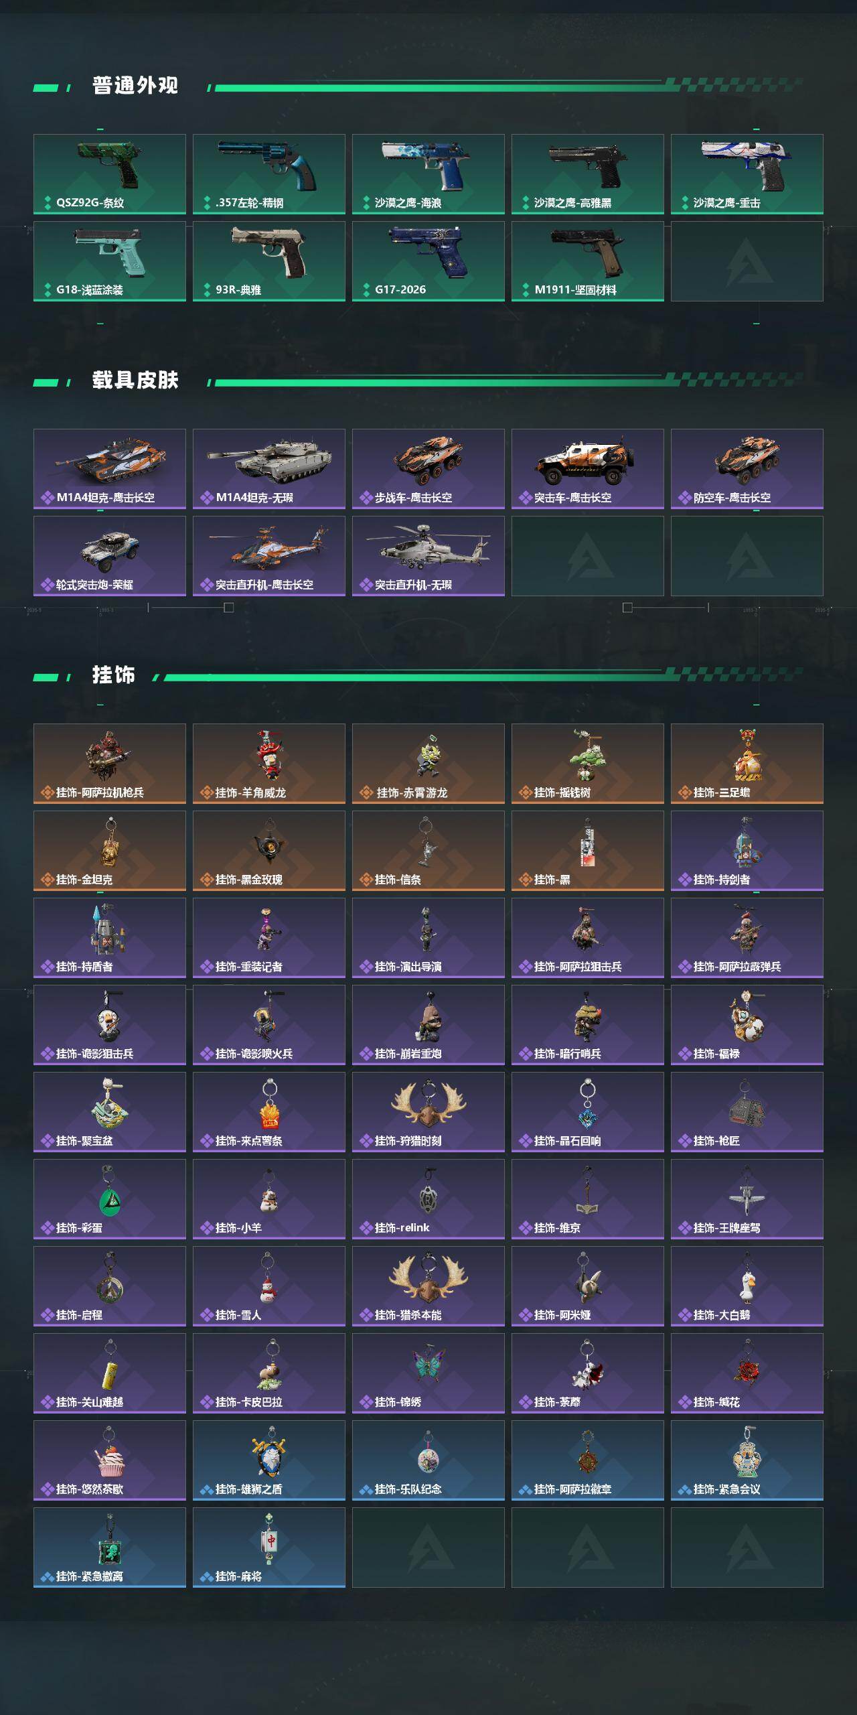Click the 挂饰-摇钱树 charm icon
Screen dimensions: 857x1715
click(x=588, y=756)
